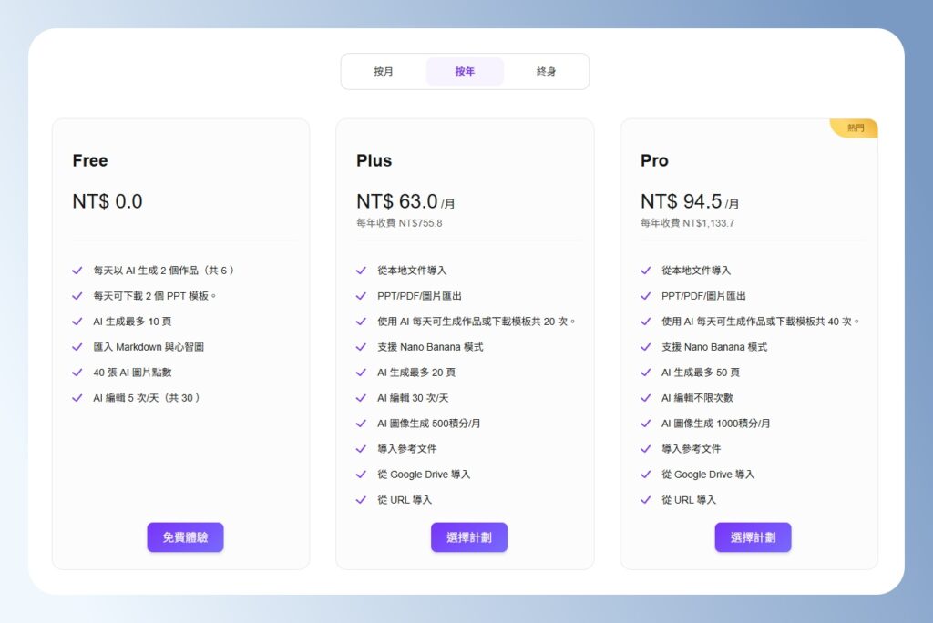Click checkmark next to AI 編輯不限次數 in Pro plan

pyautogui.click(x=644, y=398)
